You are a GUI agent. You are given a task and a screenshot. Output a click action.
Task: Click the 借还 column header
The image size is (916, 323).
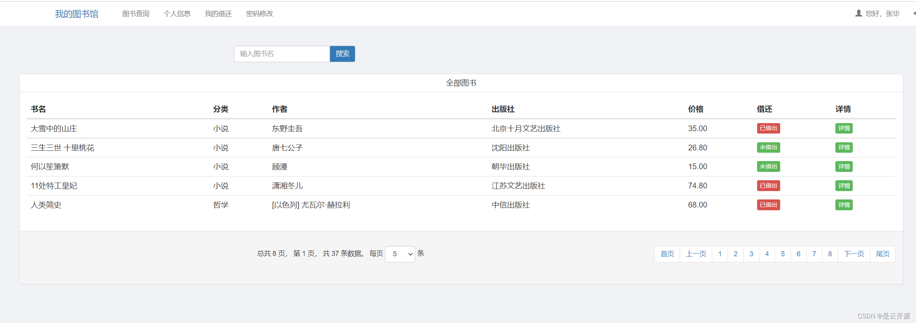[x=764, y=109]
